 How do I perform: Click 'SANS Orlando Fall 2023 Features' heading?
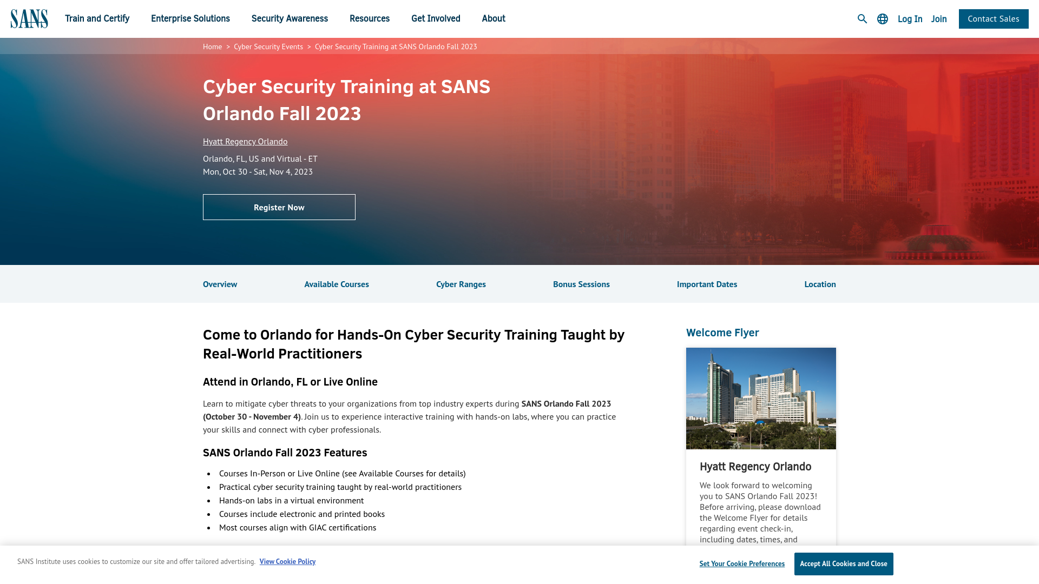[285, 453]
